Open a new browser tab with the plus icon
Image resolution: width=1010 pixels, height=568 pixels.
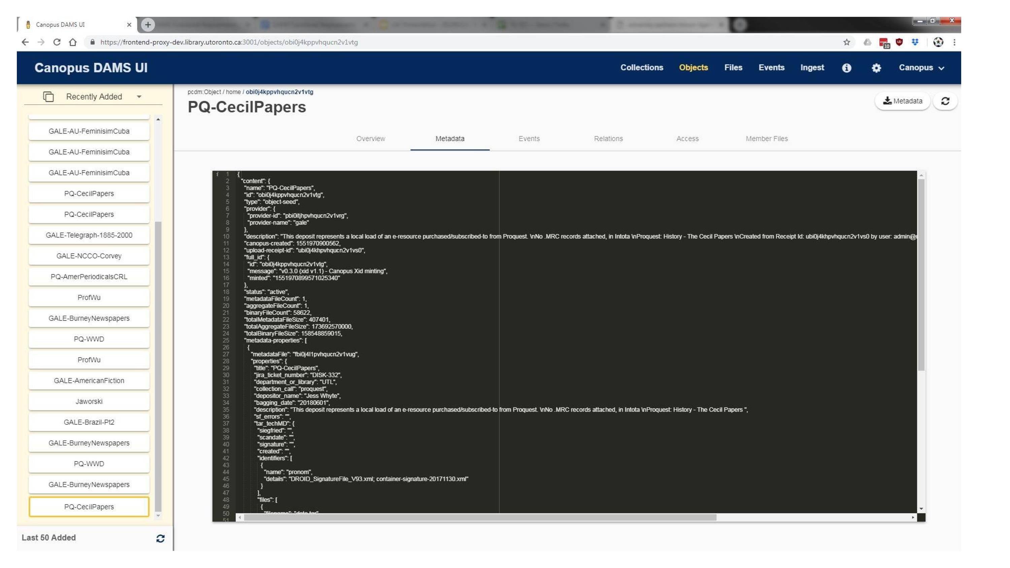pyautogui.click(x=148, y=25)
